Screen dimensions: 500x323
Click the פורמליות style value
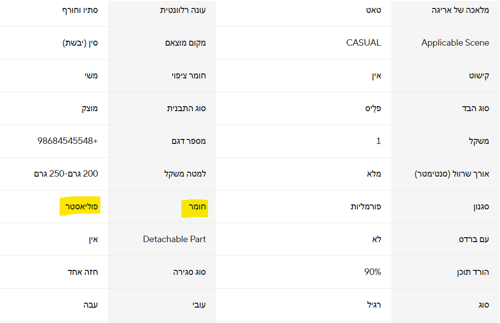pyautogui.click(x=365, y=206)
